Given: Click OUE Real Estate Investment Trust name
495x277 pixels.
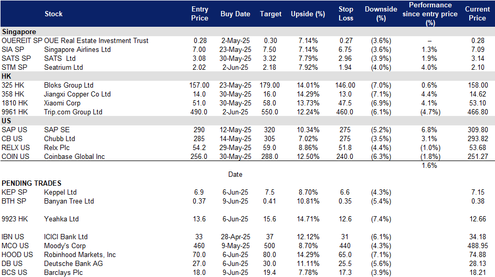Looking at the screenshot, I should pos(96,41).
